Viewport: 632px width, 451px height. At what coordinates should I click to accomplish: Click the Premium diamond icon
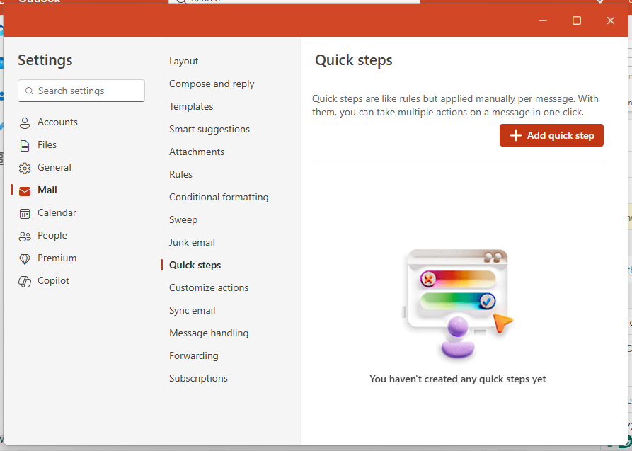point(25,258)
